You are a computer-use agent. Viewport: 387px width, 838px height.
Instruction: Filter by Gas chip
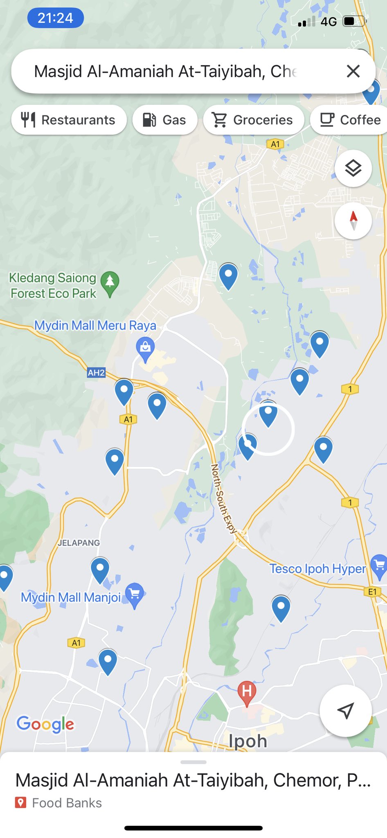[165, 120]
